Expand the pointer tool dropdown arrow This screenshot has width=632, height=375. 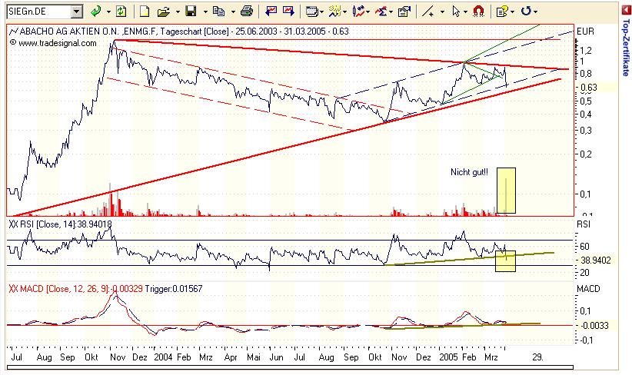pyautogui.click(x=465, y=12)
